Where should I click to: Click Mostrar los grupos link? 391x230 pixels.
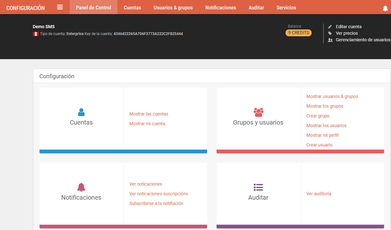[x=325, y=106]
